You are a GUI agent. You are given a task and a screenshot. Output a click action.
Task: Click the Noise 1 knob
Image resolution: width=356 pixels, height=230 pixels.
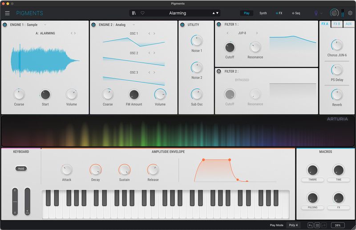coord(197,41)
